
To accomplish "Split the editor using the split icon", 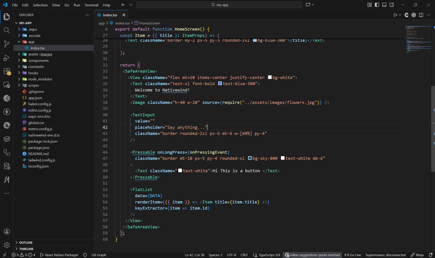I will click(x=421, y=15).
